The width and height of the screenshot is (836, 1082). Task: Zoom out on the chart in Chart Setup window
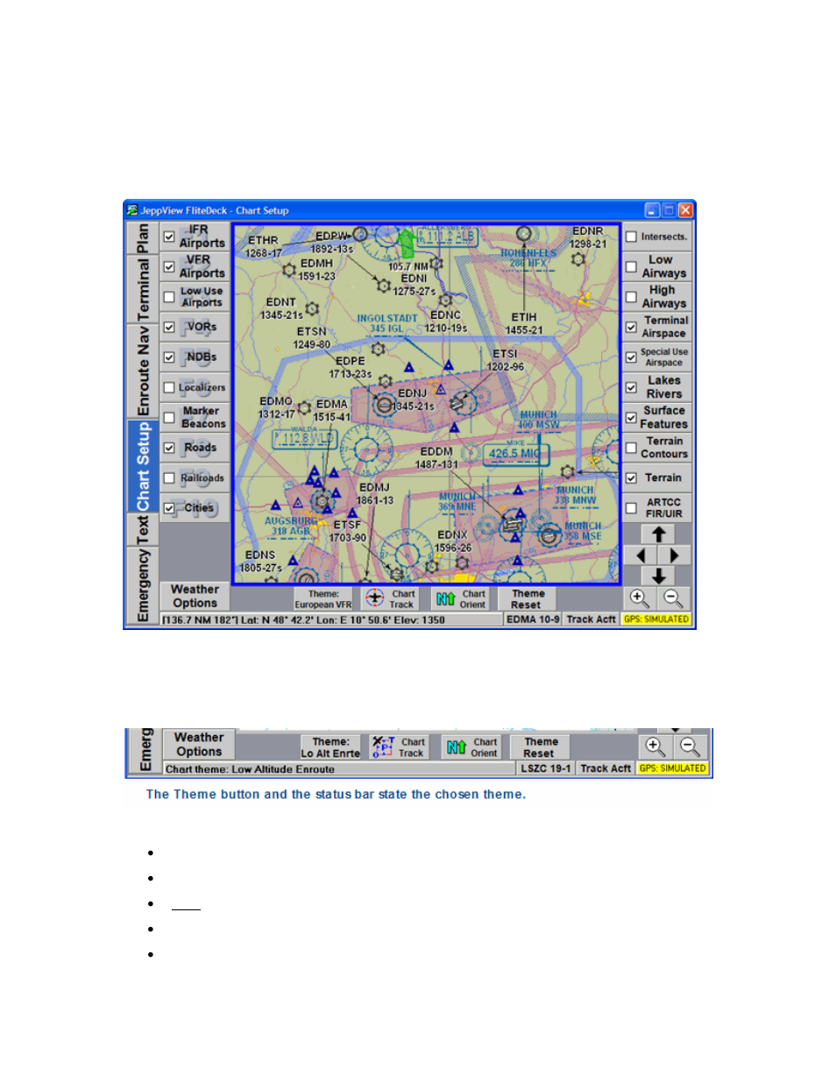point(673,598)
